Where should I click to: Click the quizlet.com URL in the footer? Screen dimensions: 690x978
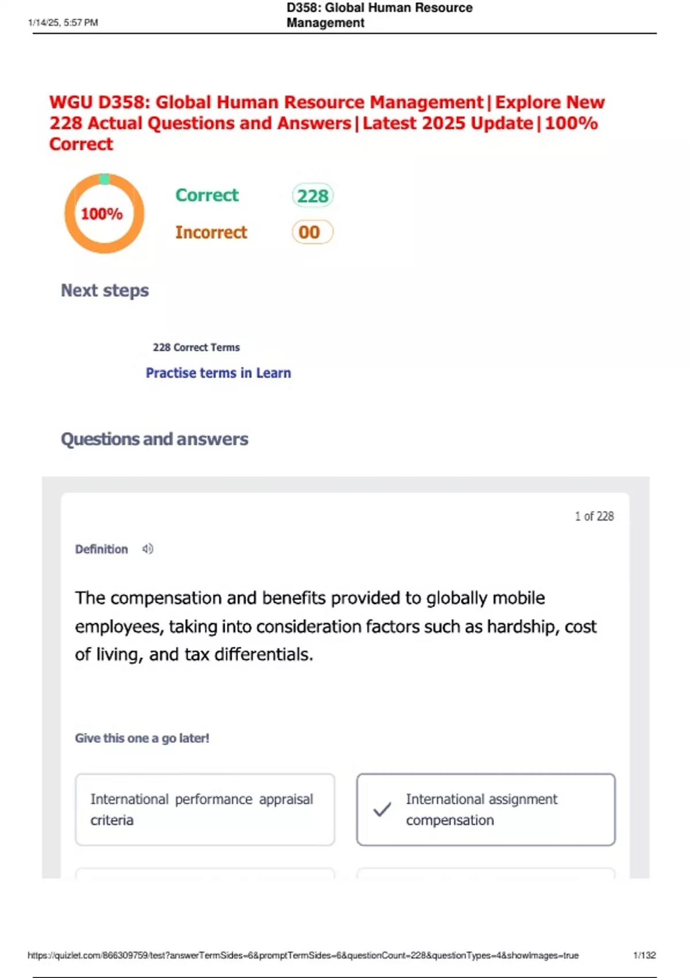point(303,955)
